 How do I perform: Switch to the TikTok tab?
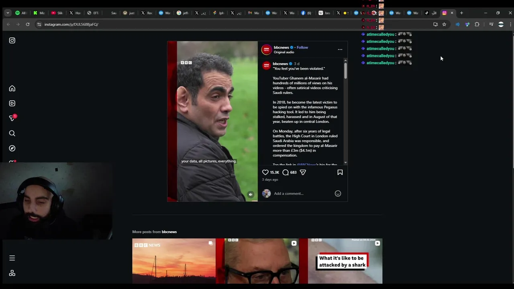[430, 13]
